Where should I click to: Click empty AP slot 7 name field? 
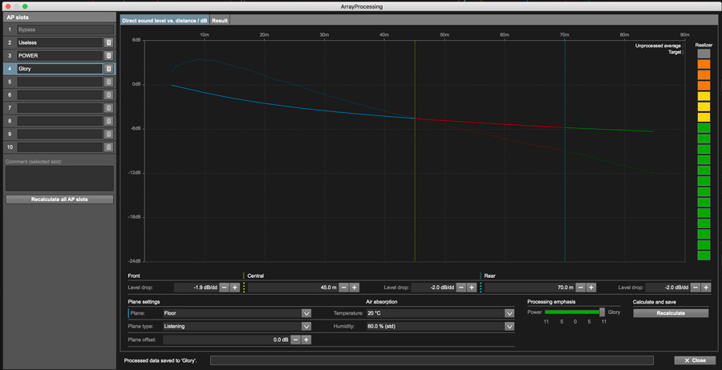[59, 108]
